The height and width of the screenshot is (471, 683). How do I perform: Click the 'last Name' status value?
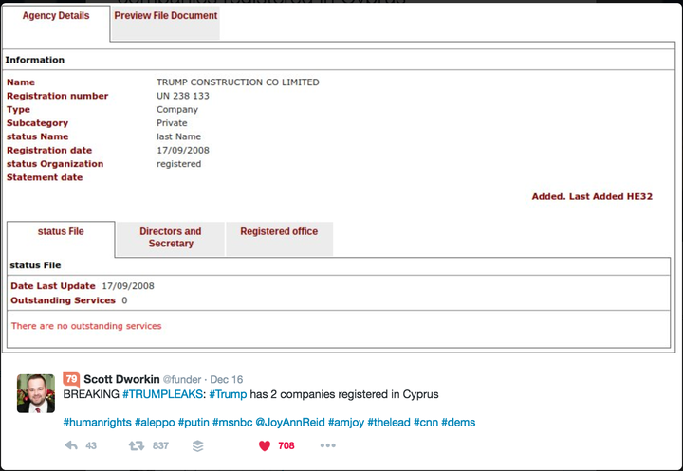(x=179, y=136)
